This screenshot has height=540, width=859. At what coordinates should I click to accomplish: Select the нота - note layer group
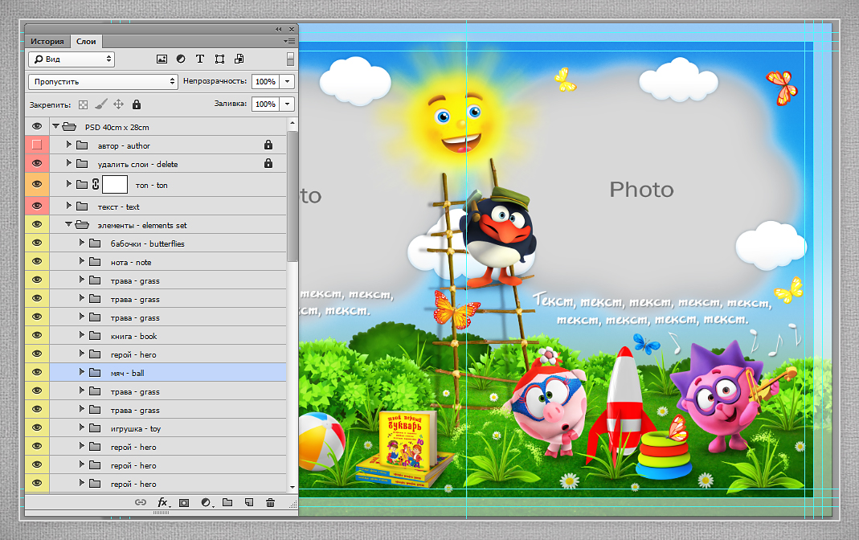click(168, 262)
